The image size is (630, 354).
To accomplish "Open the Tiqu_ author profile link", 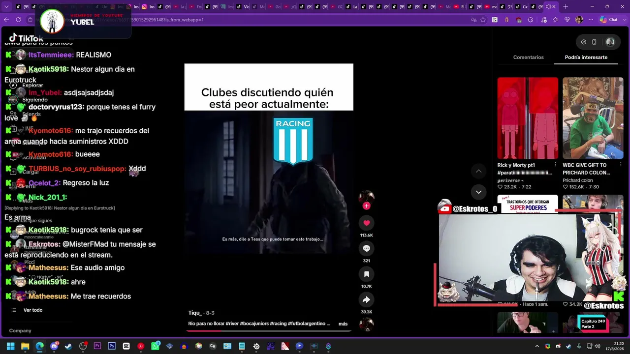I will coord(195,313).
